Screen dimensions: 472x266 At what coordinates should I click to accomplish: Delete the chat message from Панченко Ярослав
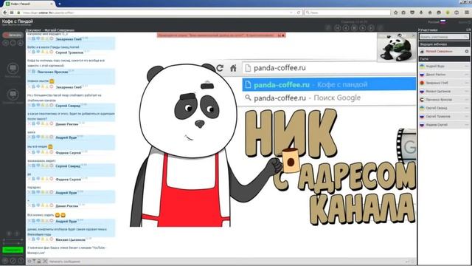click(29, 72)
